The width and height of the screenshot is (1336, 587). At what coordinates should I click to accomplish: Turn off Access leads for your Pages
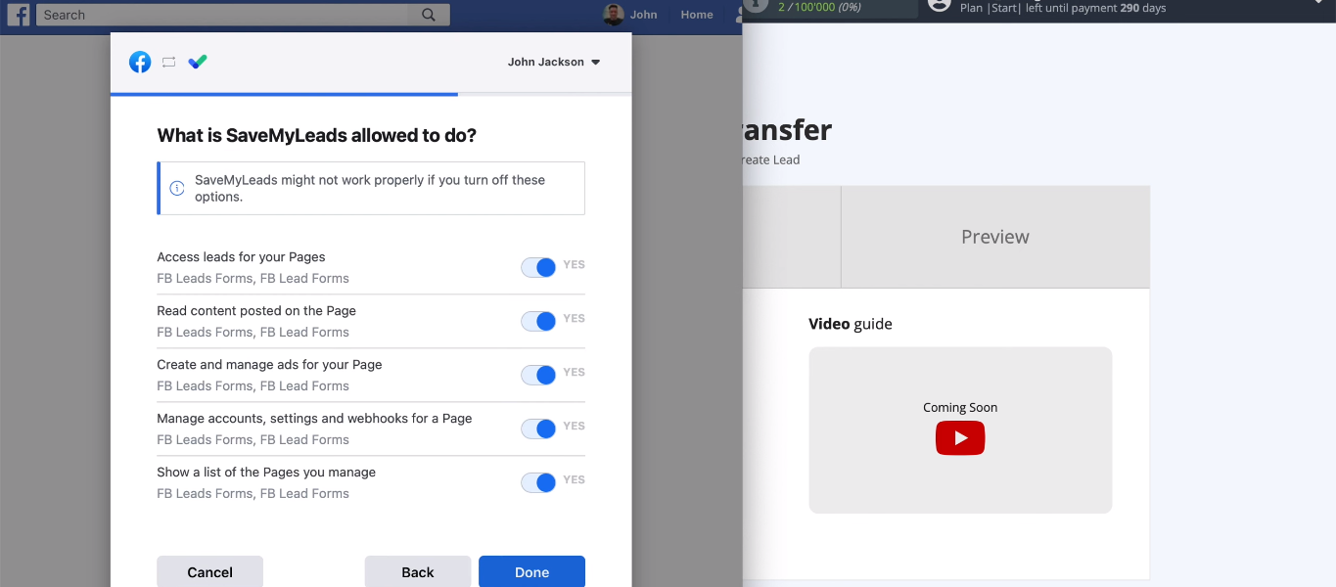(x=538, y=267)
